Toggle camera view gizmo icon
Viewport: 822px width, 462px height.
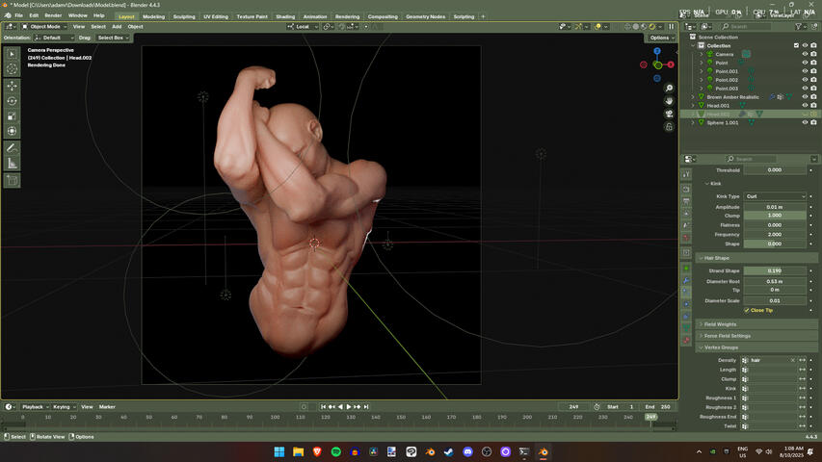[669, 114]
